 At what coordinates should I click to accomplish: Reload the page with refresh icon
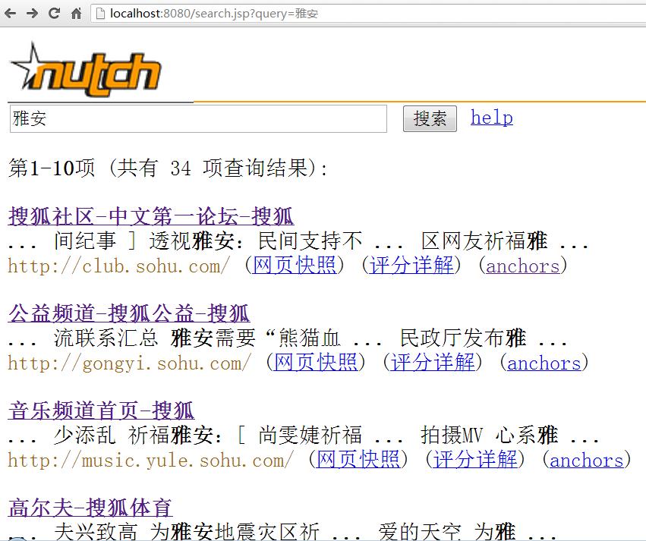[x=54, y=14]
